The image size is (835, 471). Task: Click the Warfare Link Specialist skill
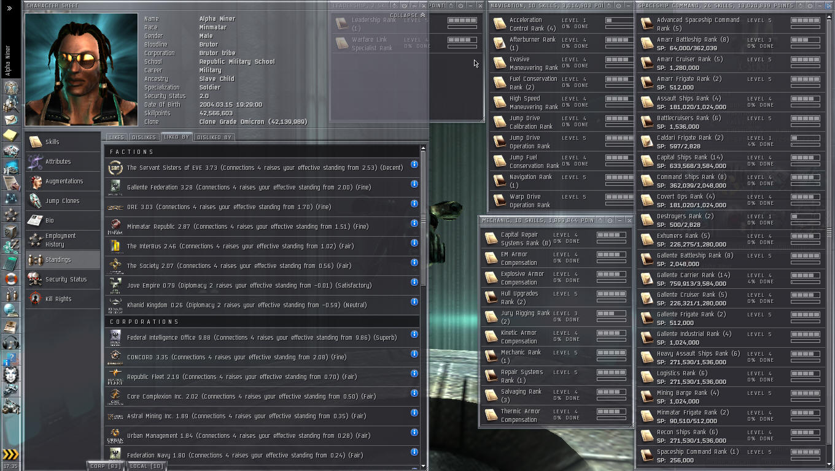(x=406, y=44)
